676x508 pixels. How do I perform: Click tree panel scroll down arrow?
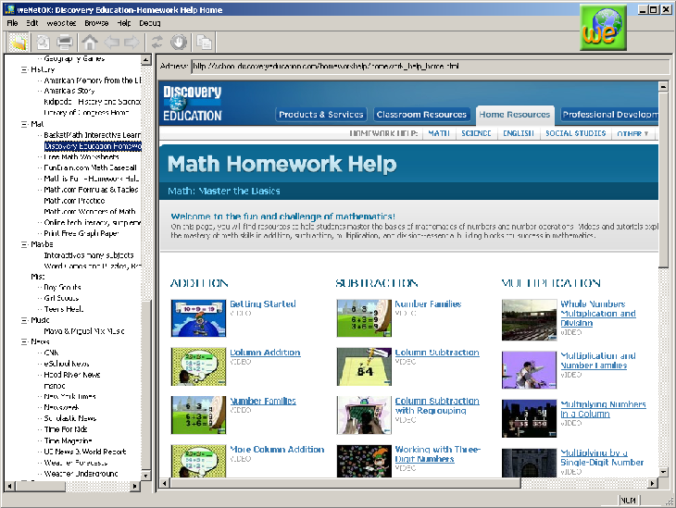(146, 477)
